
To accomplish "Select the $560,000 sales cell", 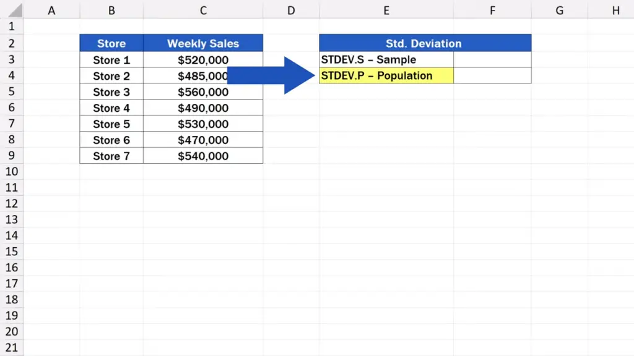I will pos(203,92).
